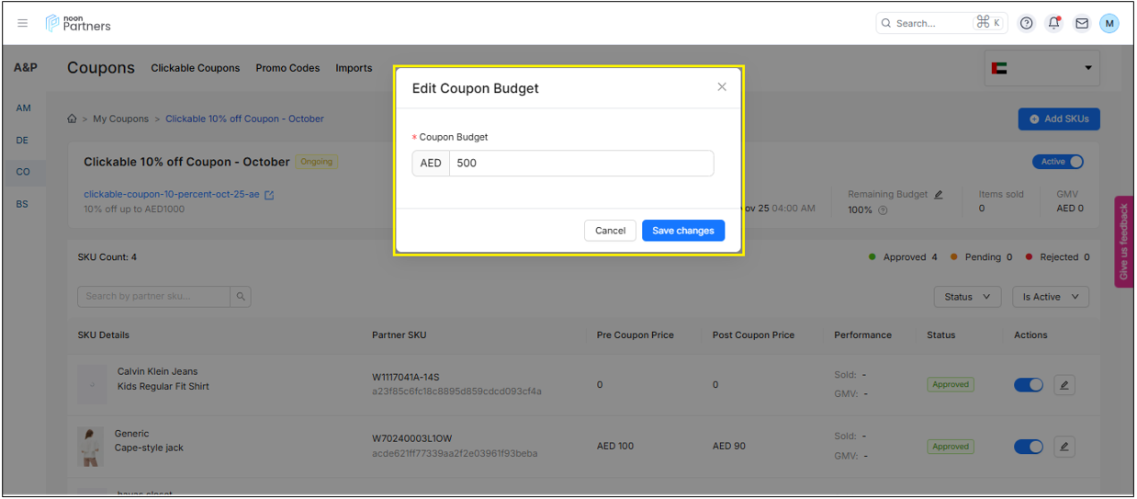The image size is (1137, 499).
Task: Expand the Status filter dropdown
Action: coord(967,297)
